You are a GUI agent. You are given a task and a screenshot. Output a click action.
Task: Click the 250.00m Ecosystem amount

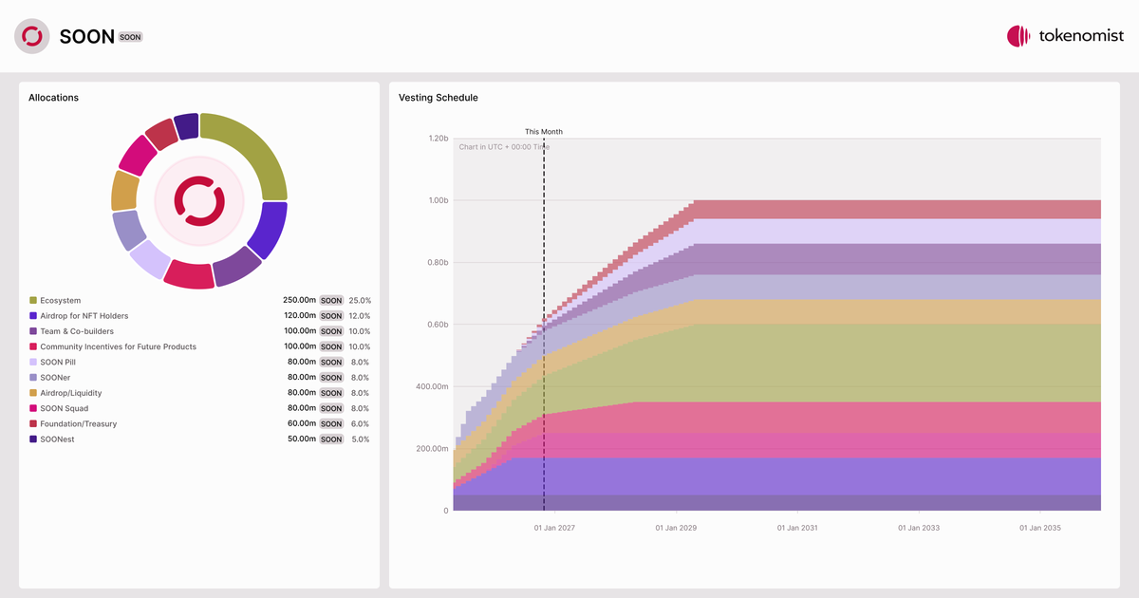pyautogui.click(x=299, y=301)
